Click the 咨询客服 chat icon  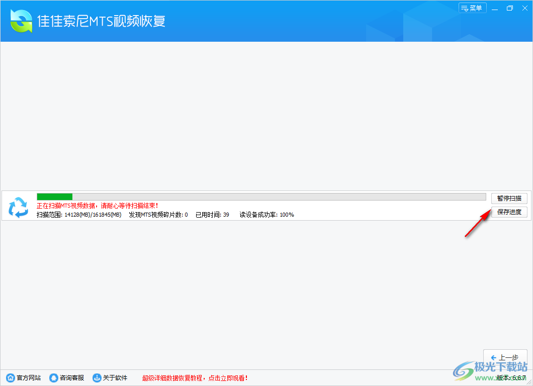tap(54, 378)
